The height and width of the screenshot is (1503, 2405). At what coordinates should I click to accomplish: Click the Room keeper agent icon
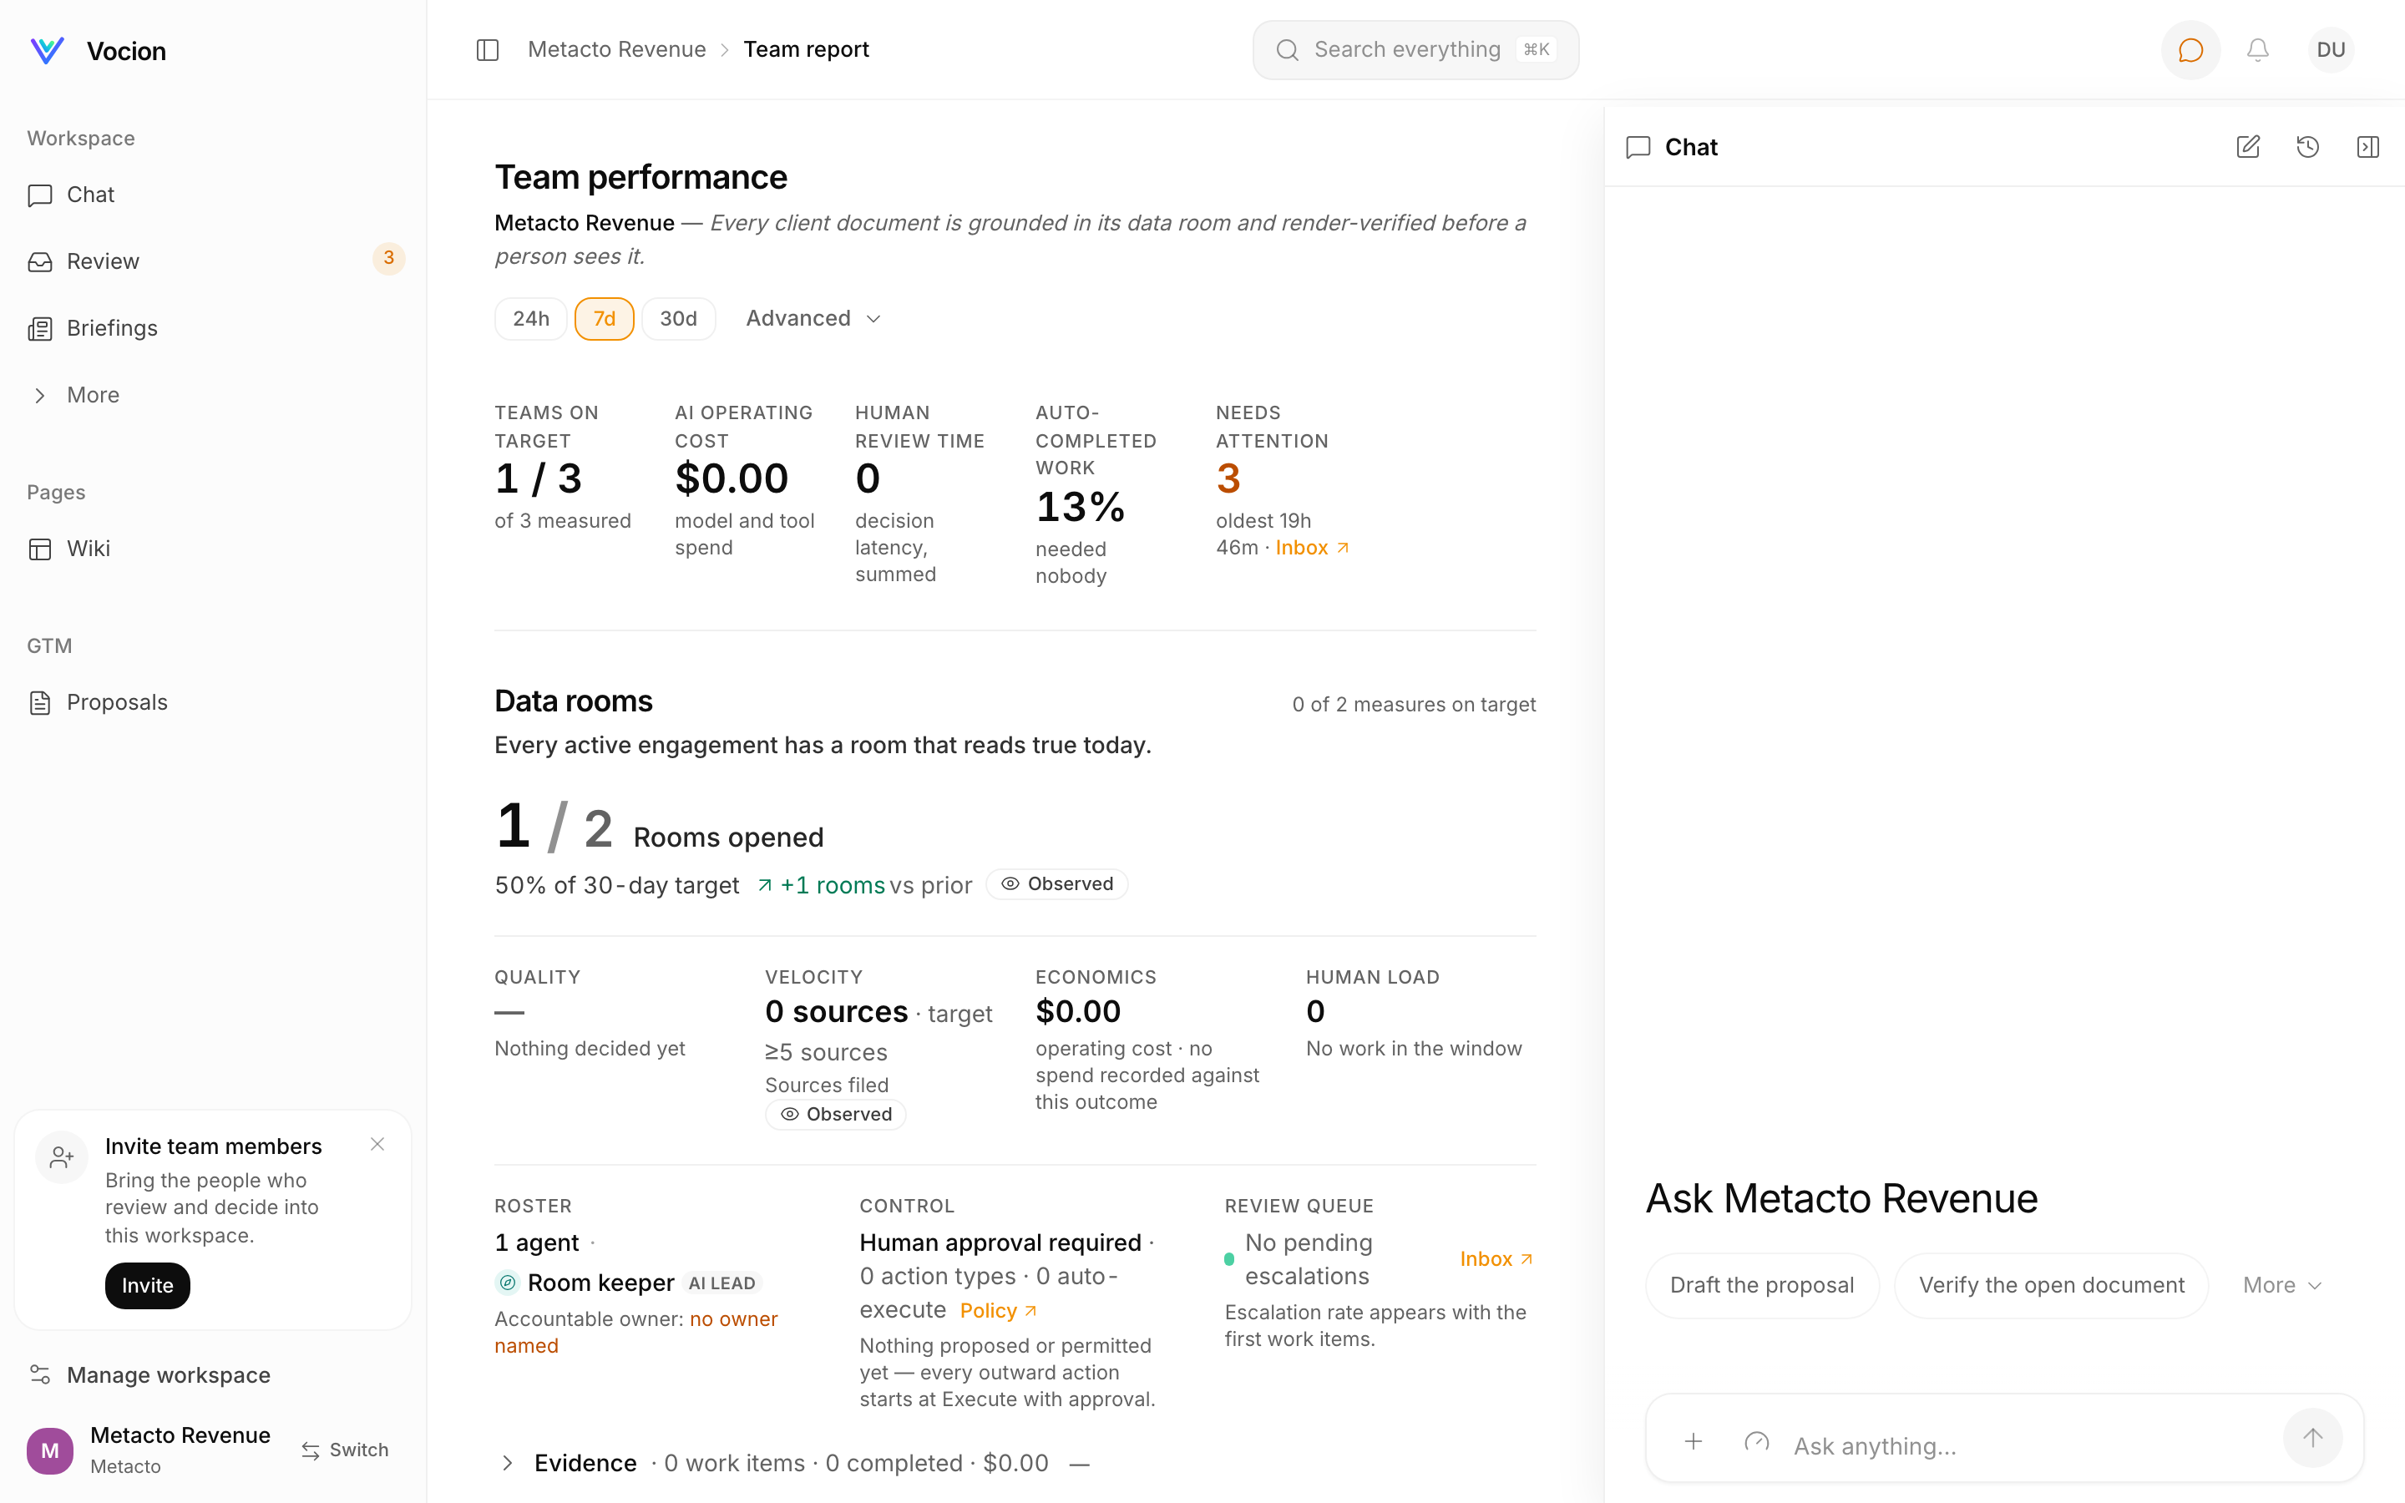507,1283
